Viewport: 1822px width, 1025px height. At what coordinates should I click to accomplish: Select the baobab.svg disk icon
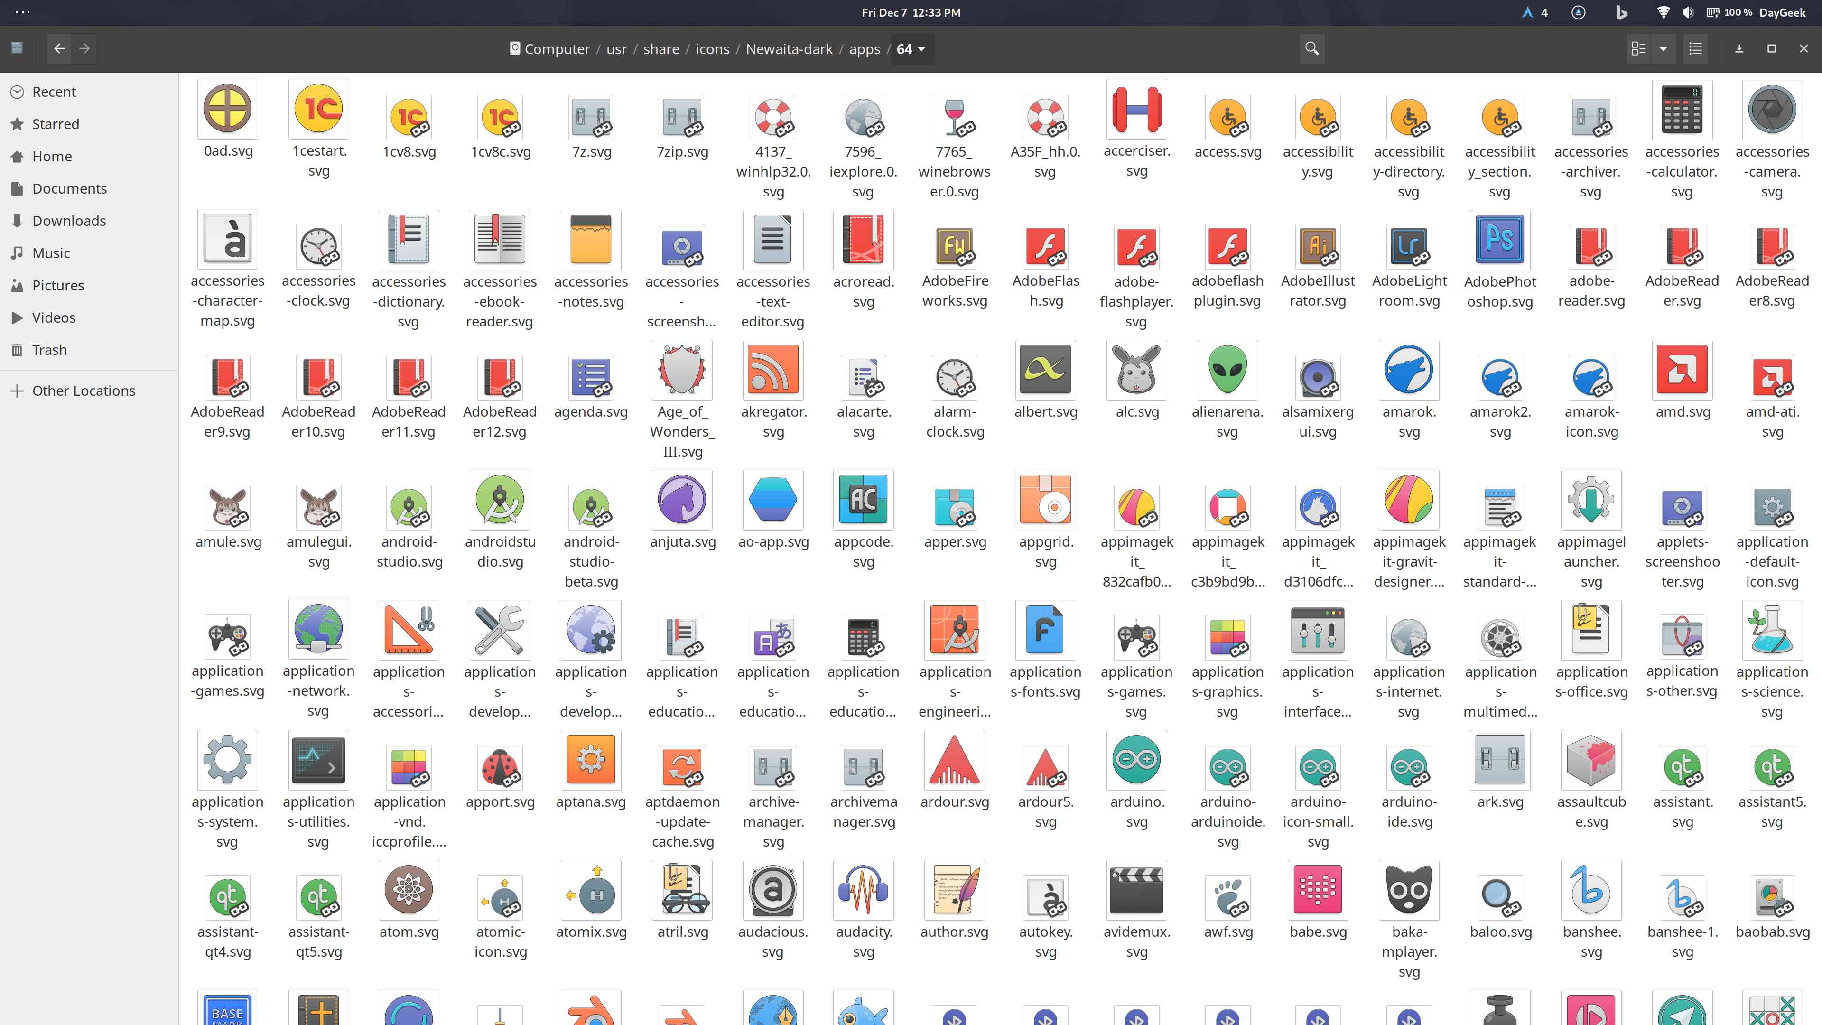(1772, 898)
